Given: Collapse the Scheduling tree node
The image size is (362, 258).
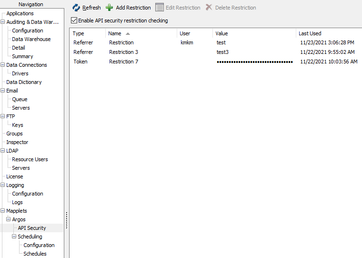Looking at the screenshot, I should 14,237.
